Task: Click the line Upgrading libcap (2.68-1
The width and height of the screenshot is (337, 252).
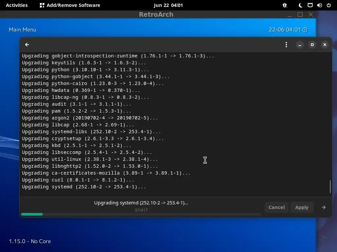Action: point(78,125)
